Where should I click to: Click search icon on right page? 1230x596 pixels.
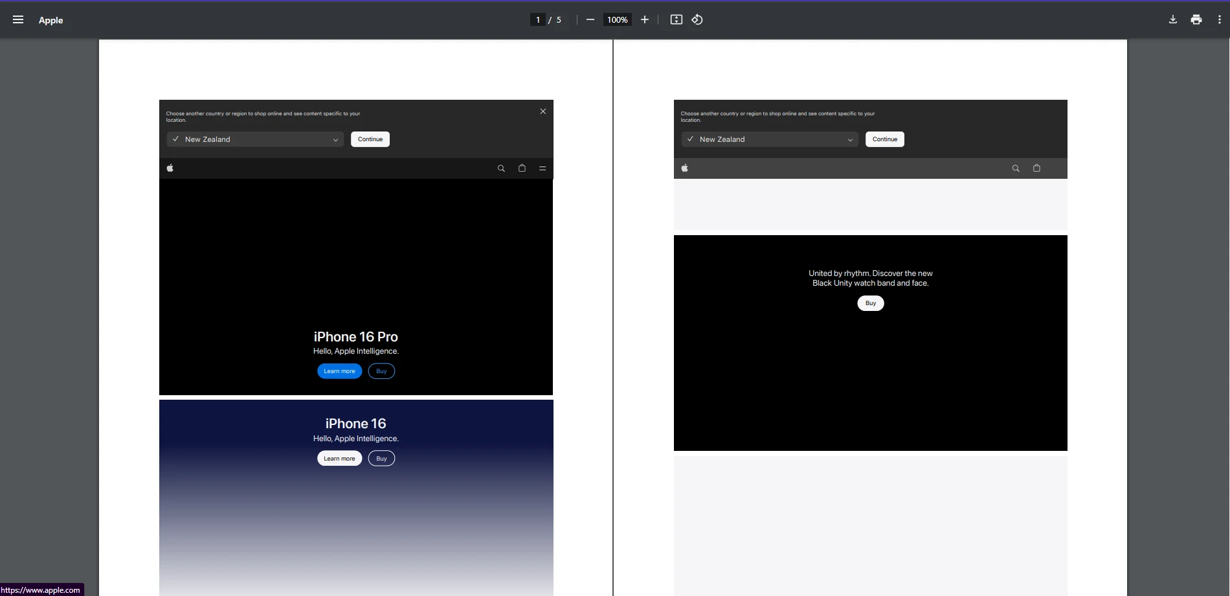pos(1016,168)
